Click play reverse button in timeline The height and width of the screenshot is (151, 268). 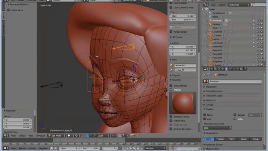(x=131, y=148)
